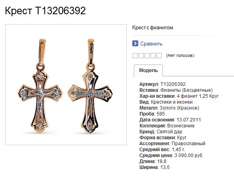Screen dimensions: 234x178
Task: Click the Бренд value Святой дар
Action: click(169, 132)
